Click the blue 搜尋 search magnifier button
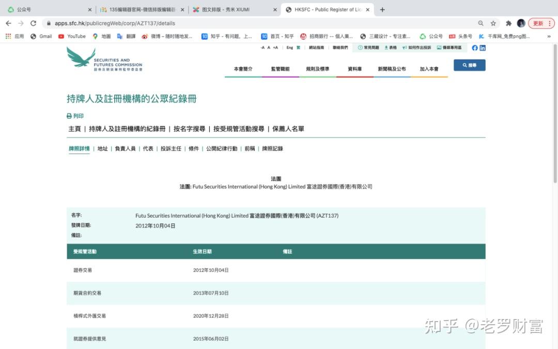The image size is (558, 349). 469,65
